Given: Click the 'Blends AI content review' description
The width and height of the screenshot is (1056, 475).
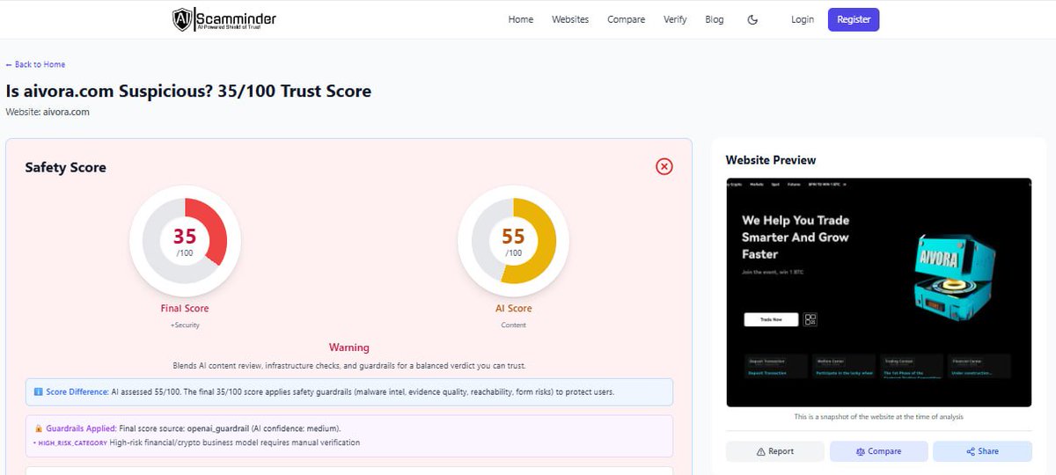Looking at the screenshot, I should (349, 365).
